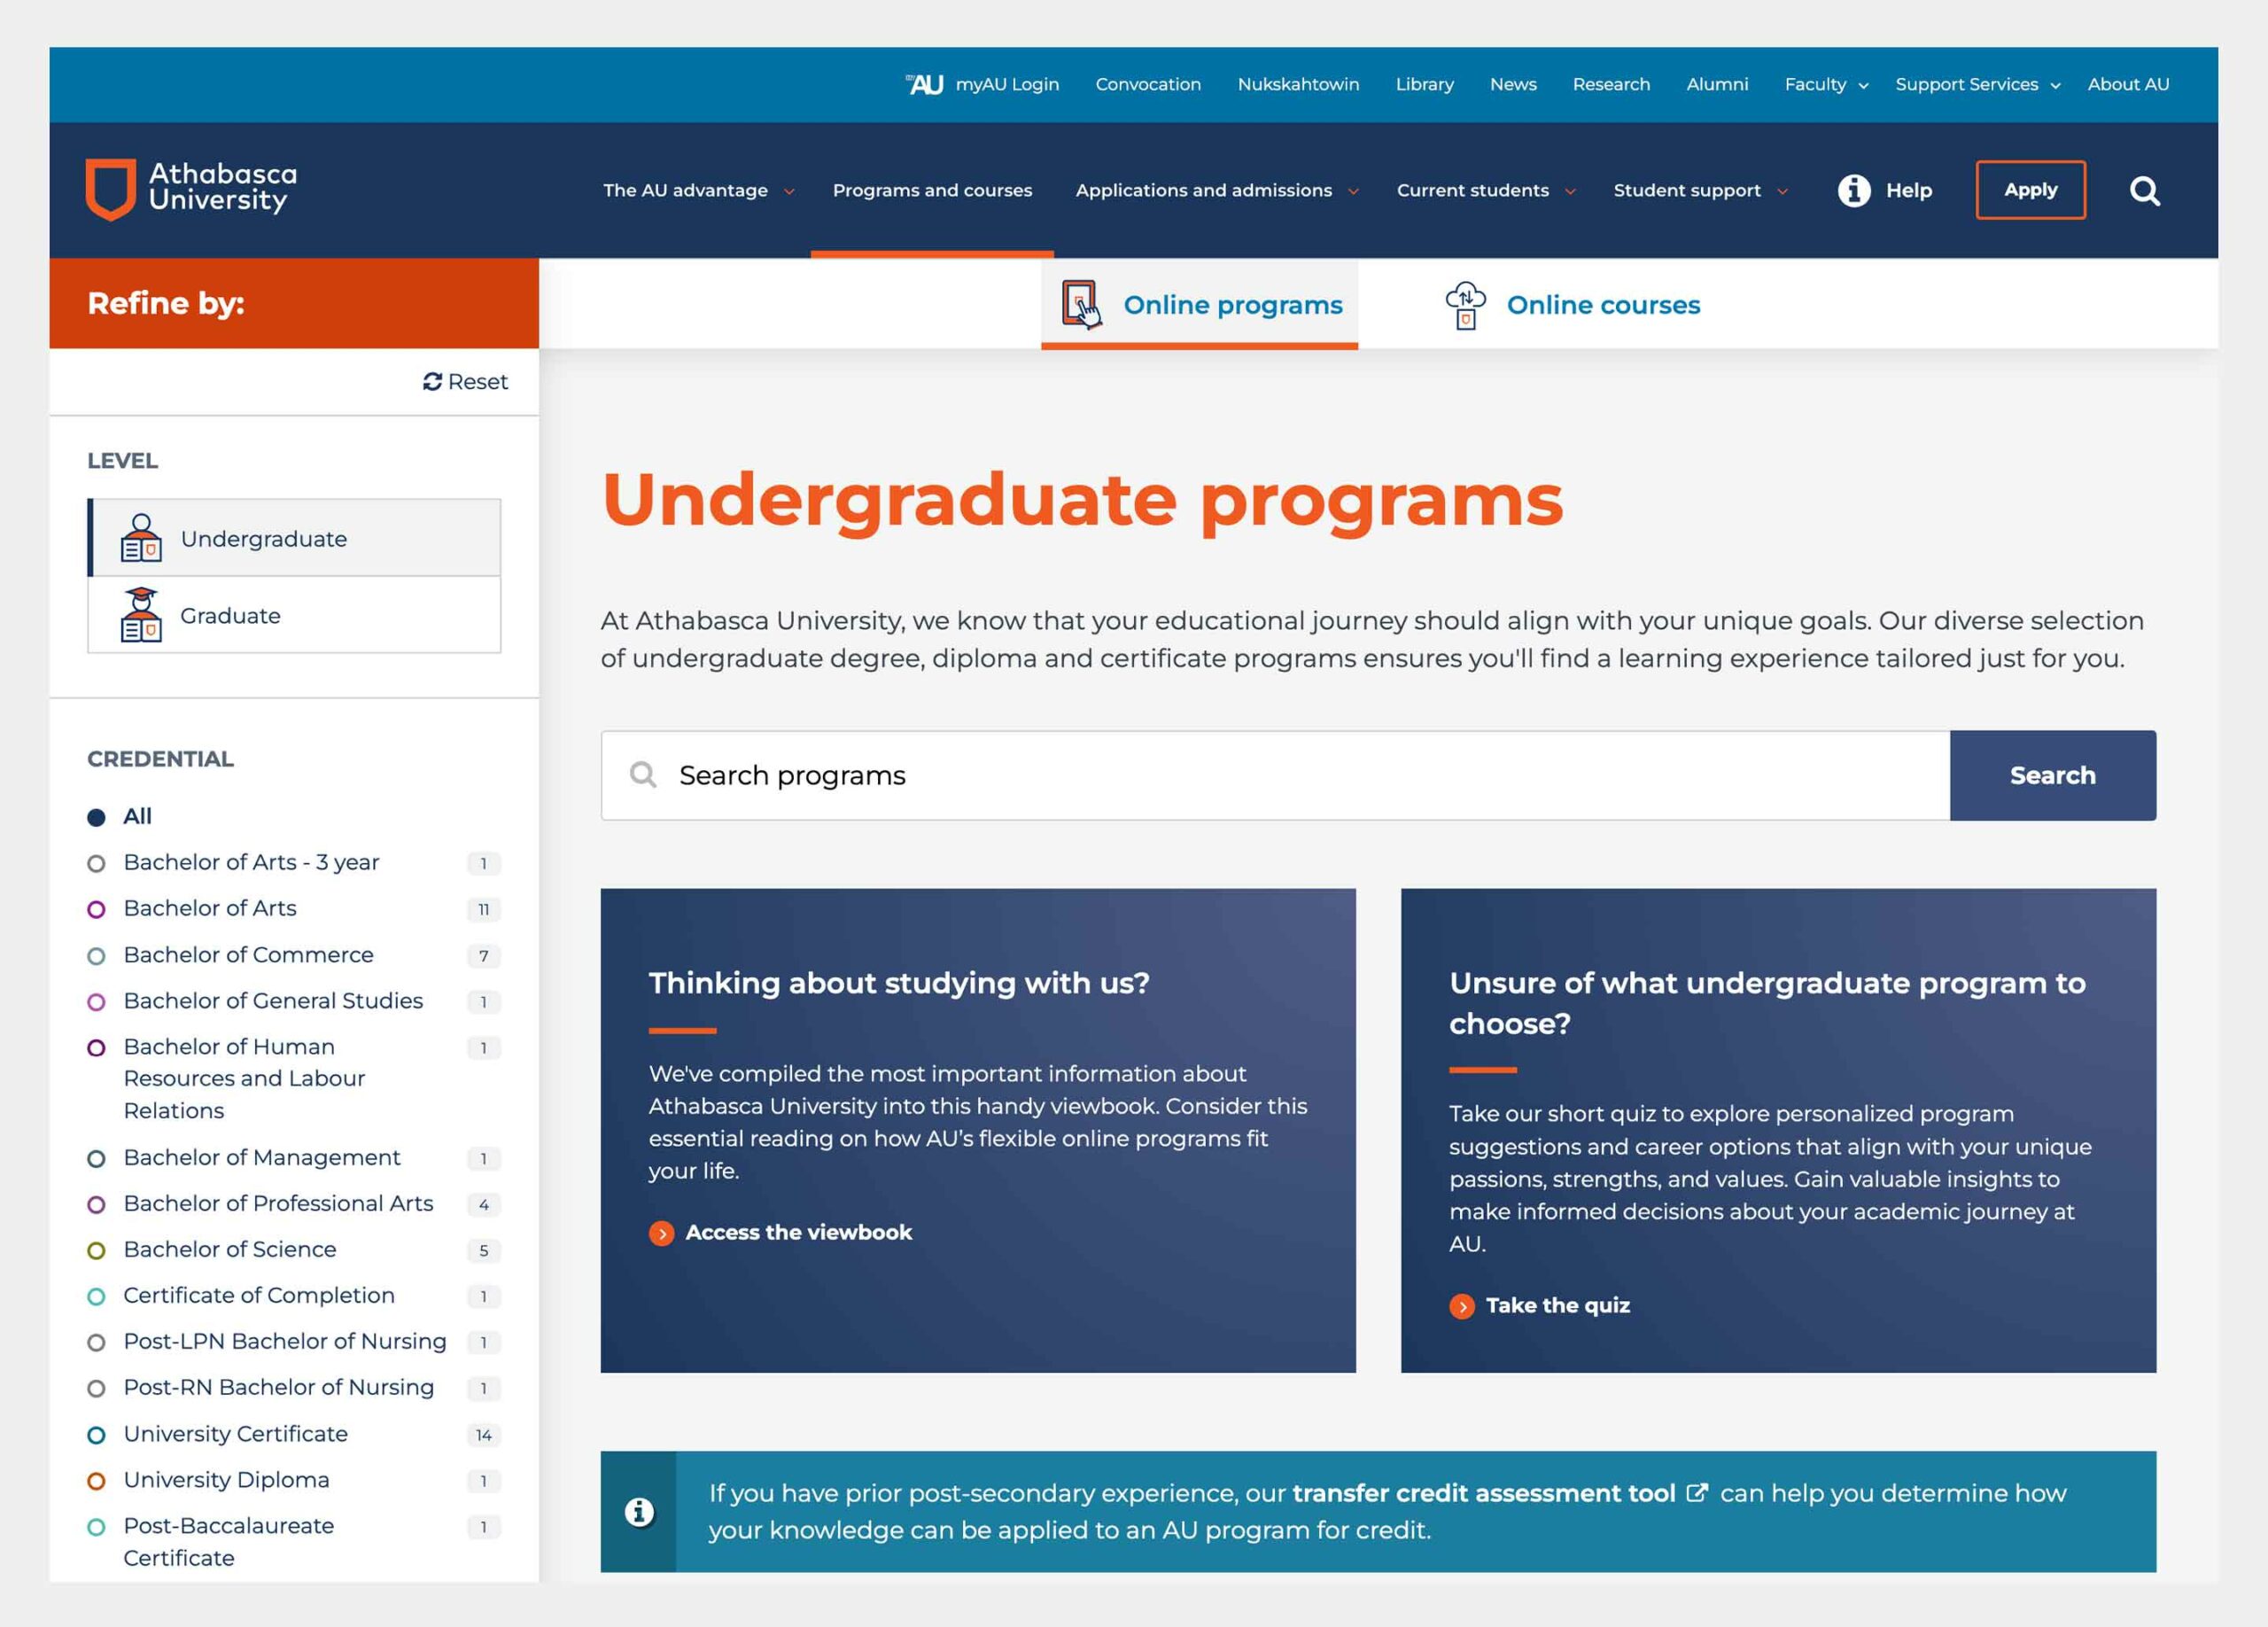Image resolution: width=2268 pixels, height=1627 pixels.
Task: Select the All credential radio button
Action: pyautogui.click(x=96, y=818)
